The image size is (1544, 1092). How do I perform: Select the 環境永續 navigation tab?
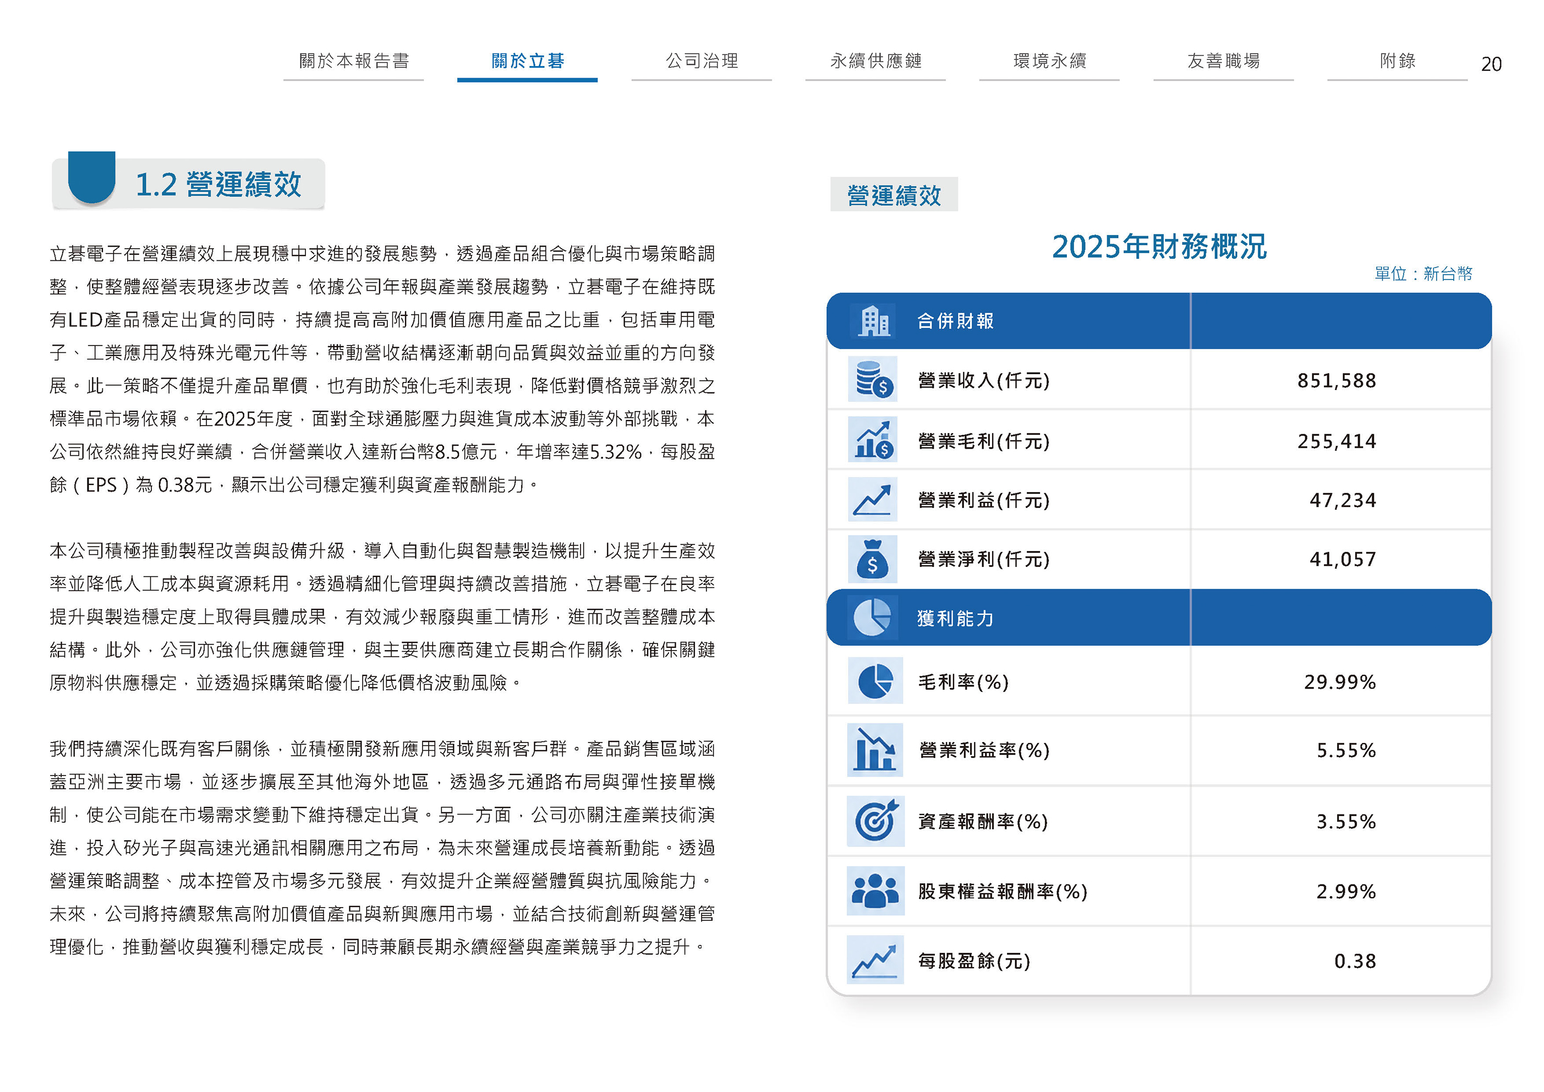tap(1050, 61)
